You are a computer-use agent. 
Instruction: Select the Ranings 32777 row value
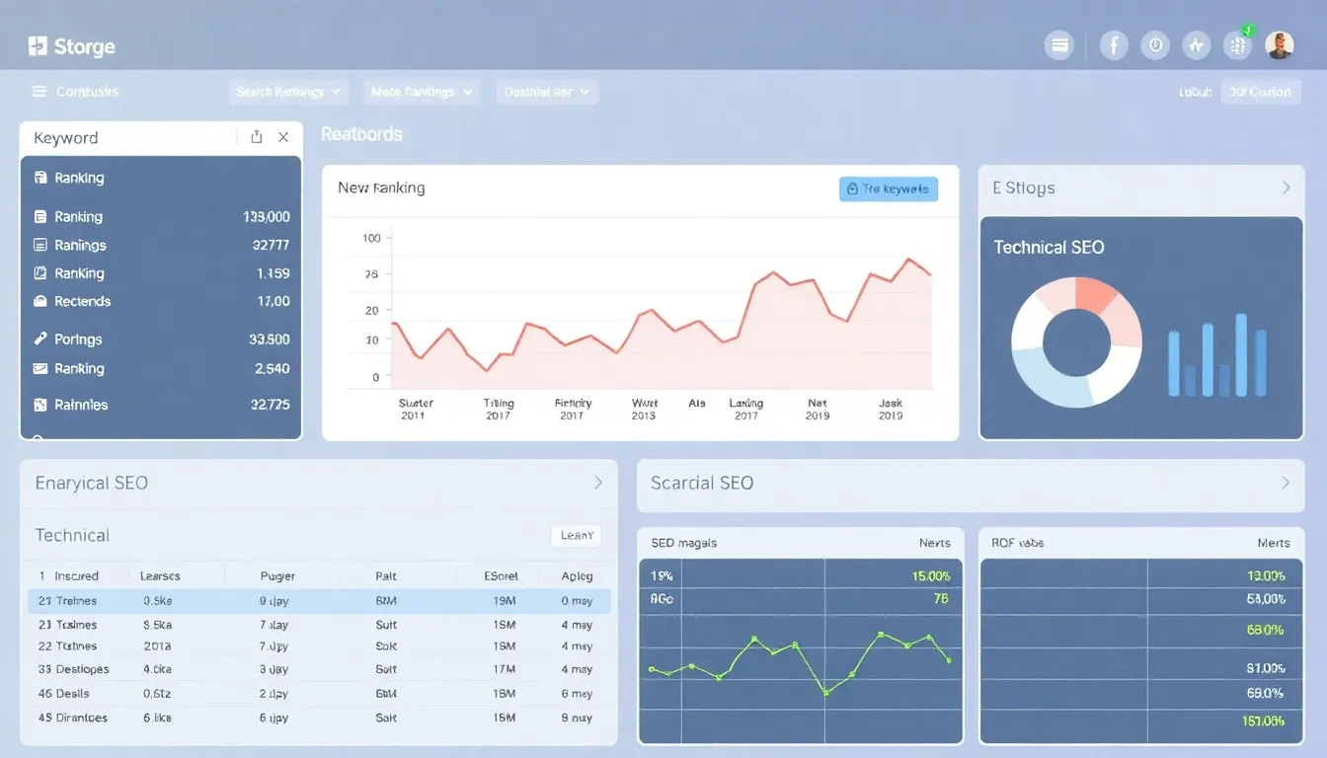[x=271, y=245]
